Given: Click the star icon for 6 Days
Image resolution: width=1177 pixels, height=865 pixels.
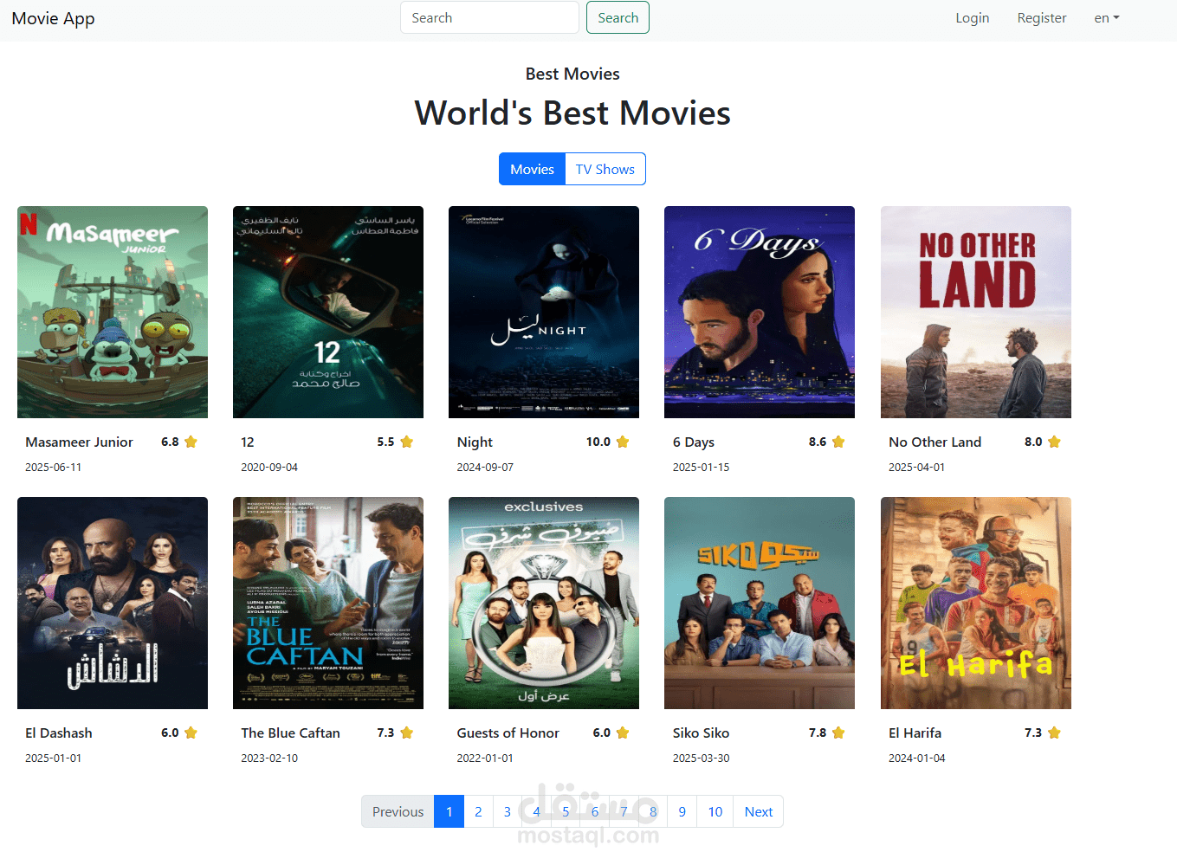Looking at the screenshot, I should click(x=837, y=442).
